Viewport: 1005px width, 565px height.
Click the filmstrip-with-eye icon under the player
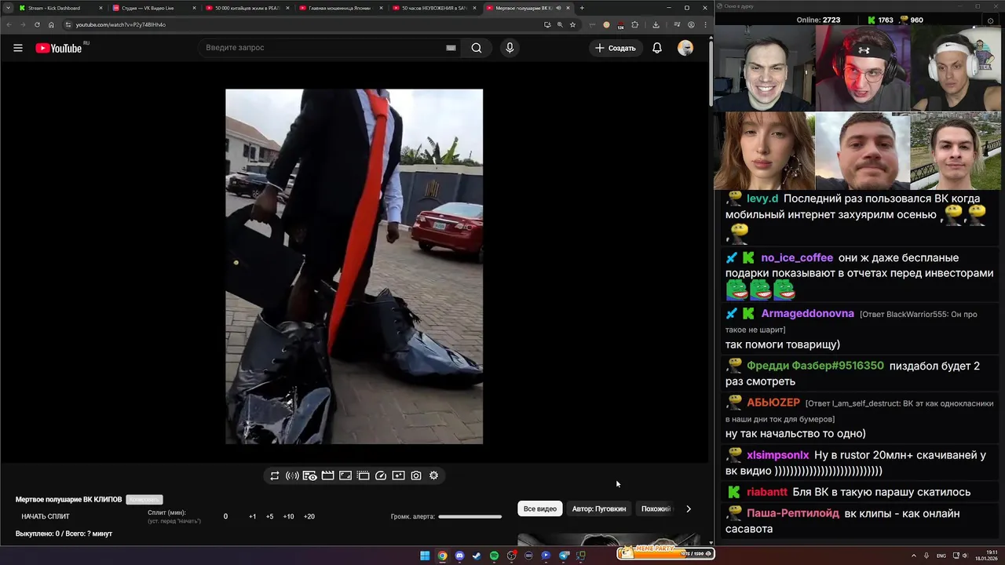(310, 476)
